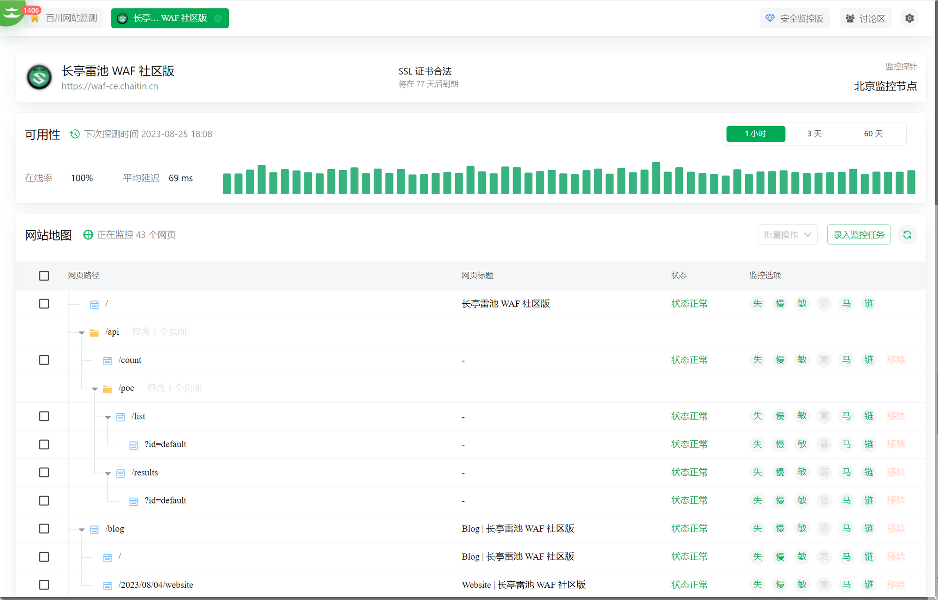Collapse the /poc folder
This screenshot has width=938, height=600.
click(x=95, y=389)
